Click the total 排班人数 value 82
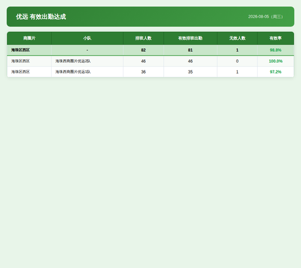Screen dimensions: 301x268 [x=143, y=50]
